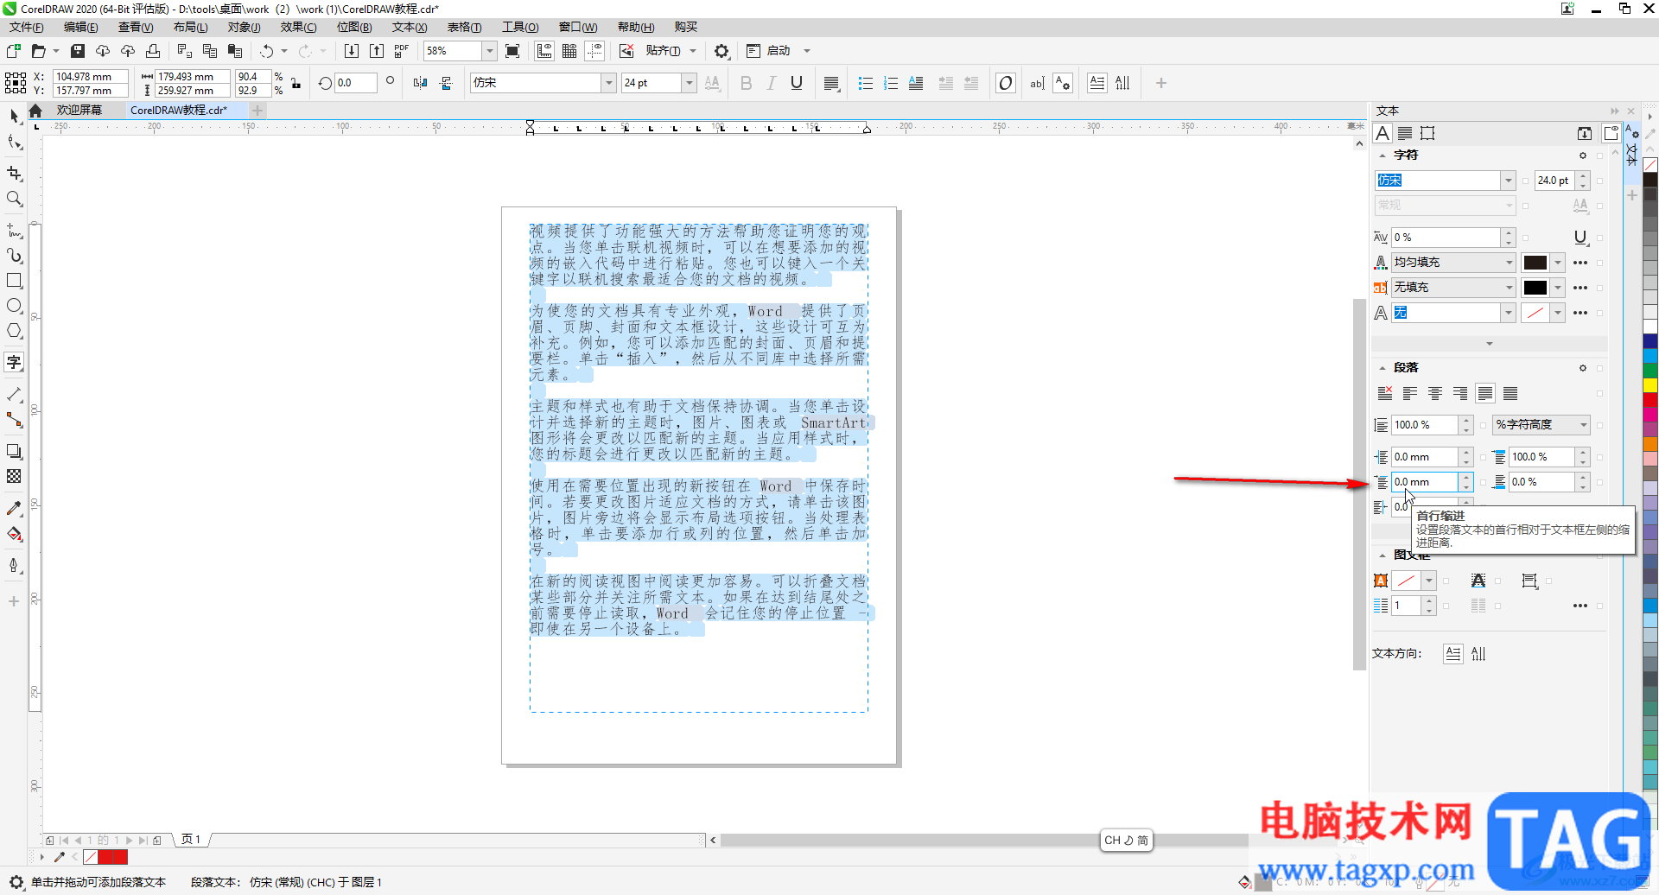This screenshot has width=1659, height=895.
Task: Click the 页 1 page tab
Action: [x=191, y=840]
